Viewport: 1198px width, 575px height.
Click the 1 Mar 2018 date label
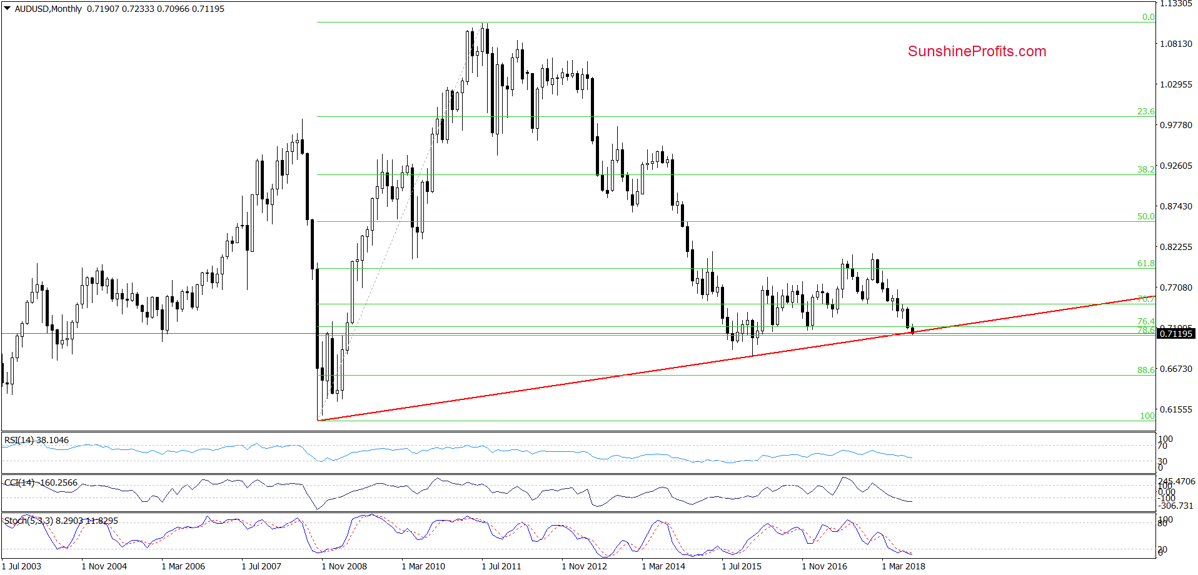[x=904, y=566]
